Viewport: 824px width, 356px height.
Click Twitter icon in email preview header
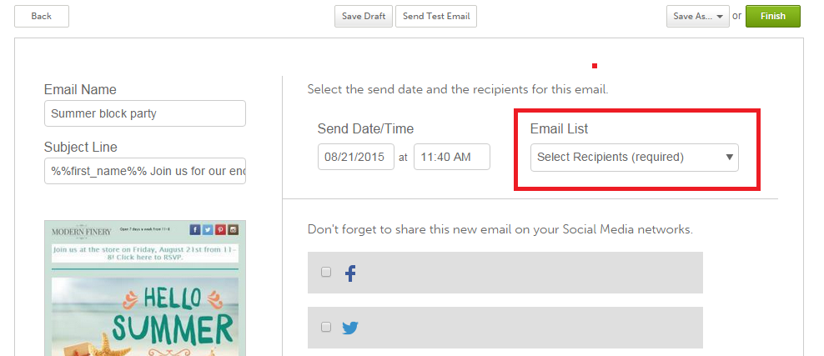coord(208,230)
